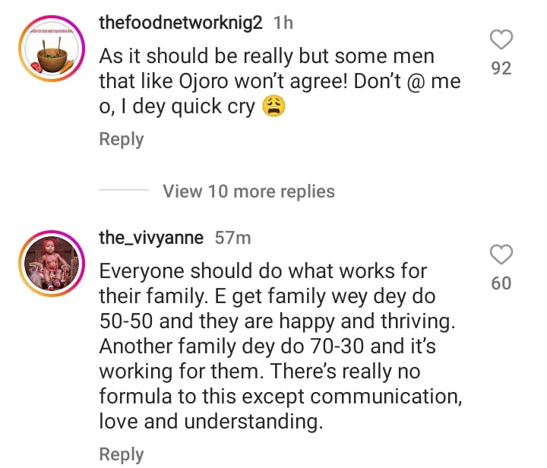Expand View 10 more replies
Screen dimensions: 547x468
(x=248, y=191)
